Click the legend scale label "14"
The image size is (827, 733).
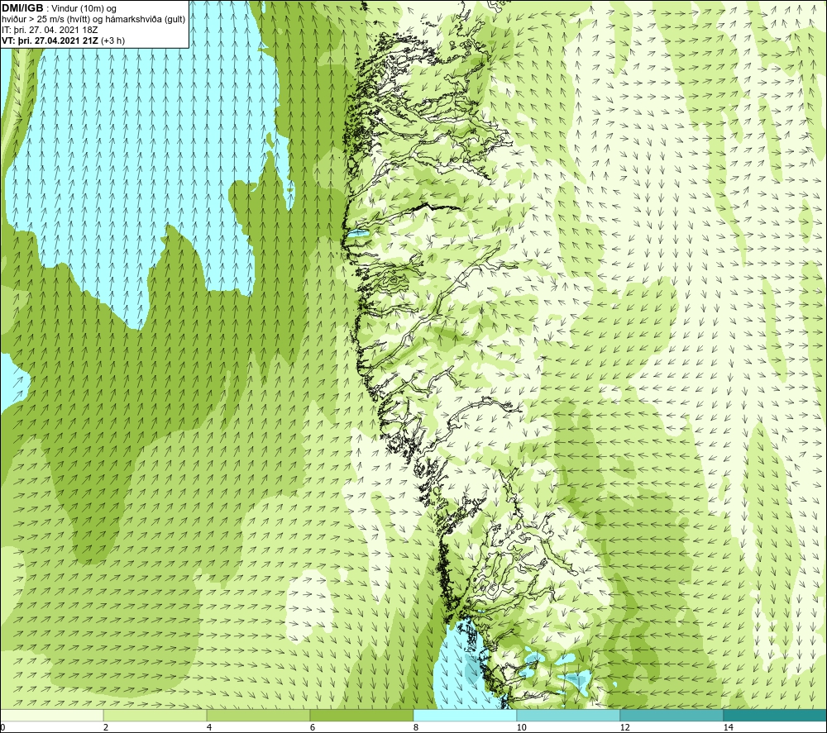(728, 727)
